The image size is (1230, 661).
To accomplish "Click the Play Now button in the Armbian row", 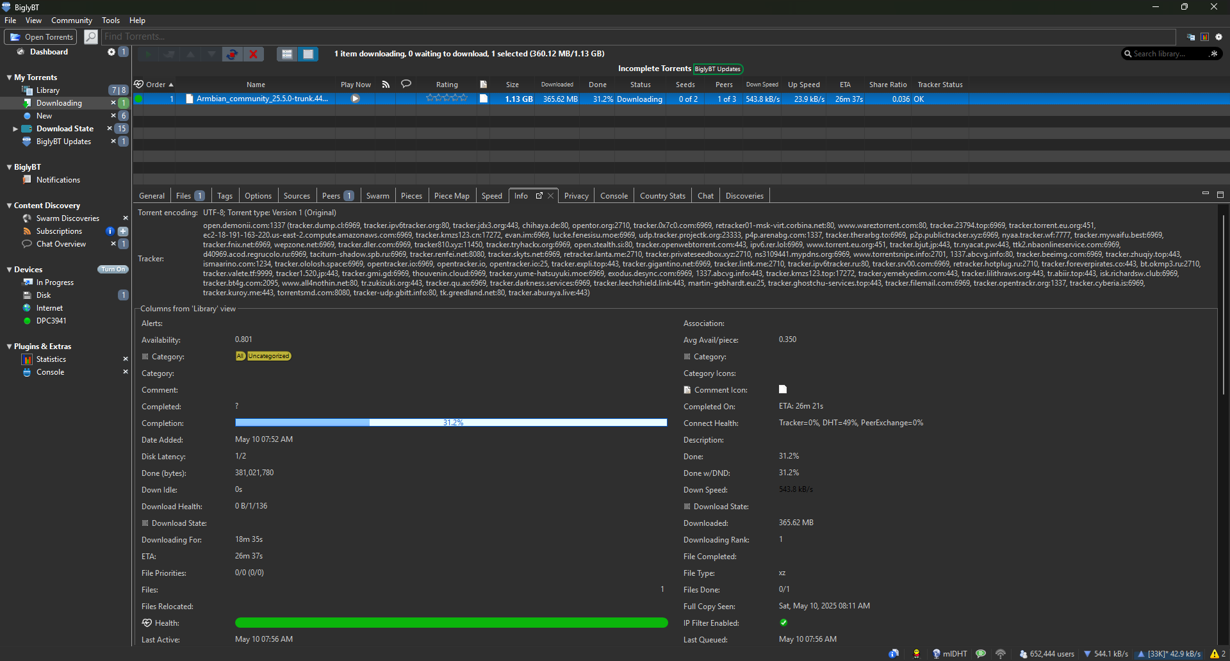I will click(355, 99).
